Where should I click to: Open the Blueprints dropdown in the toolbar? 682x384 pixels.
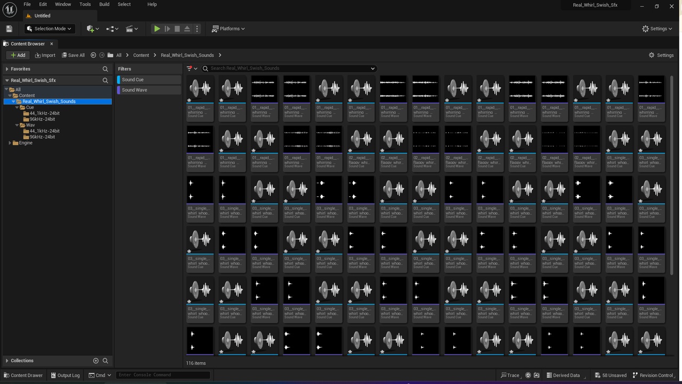[x=112, y=29]
